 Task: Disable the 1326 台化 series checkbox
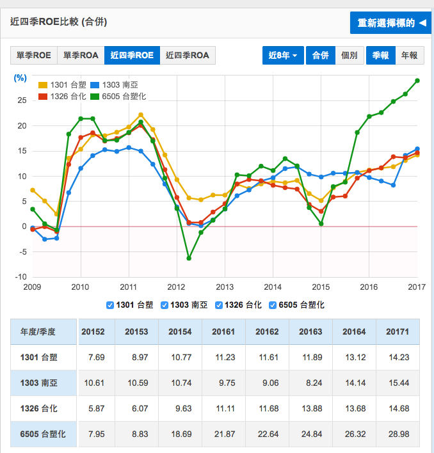[x=219, y=305]
